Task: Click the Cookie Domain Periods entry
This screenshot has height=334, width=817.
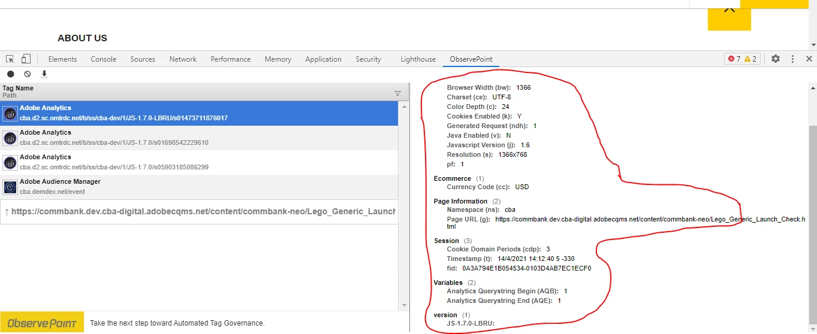Action: click(x=498, y=249)
